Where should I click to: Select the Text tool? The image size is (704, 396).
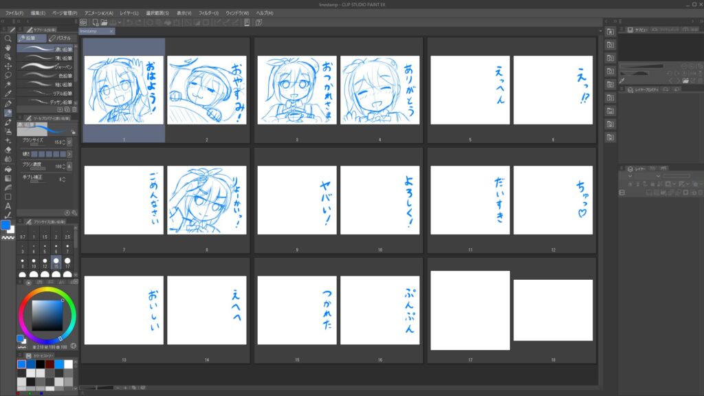(8, 206)
